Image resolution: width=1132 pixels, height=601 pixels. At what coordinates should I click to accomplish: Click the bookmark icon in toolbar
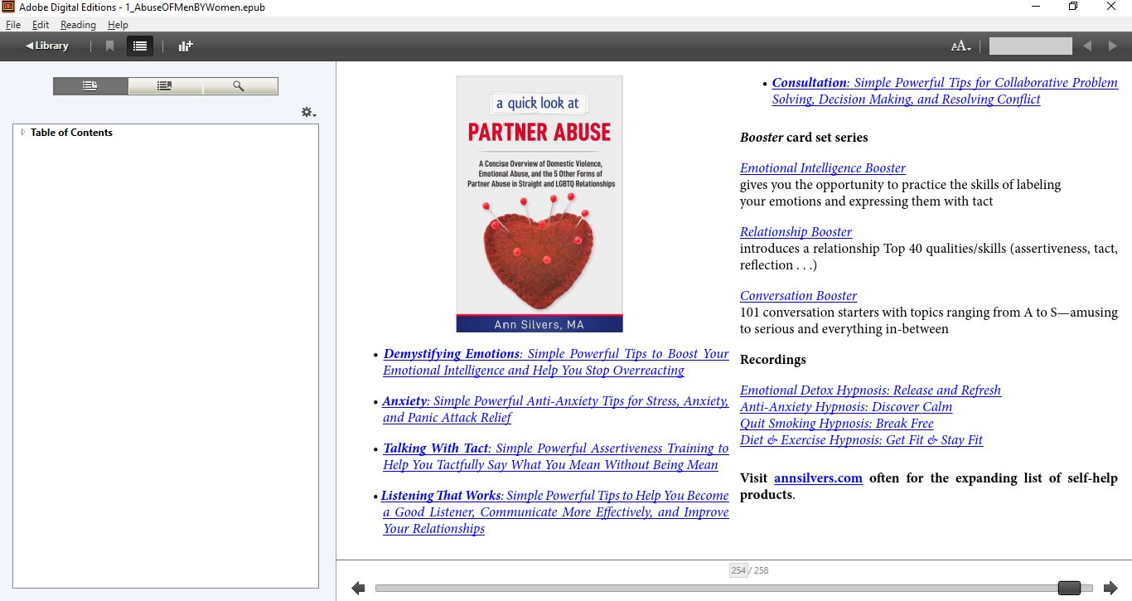[x=109, y=46]
